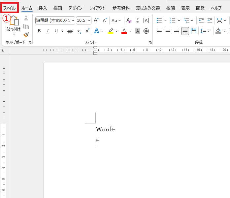Open the レイアウト tab

pos(97,8)
